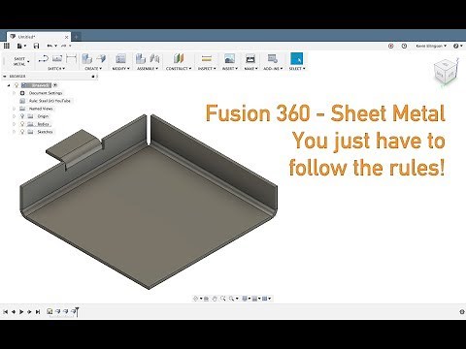
Task: Click the Measure icon above INSPECT
Action: coord(206,58)
